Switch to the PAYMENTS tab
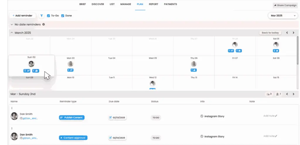Image resolution: width=300 pixels, height=145 pixels. 171,4
